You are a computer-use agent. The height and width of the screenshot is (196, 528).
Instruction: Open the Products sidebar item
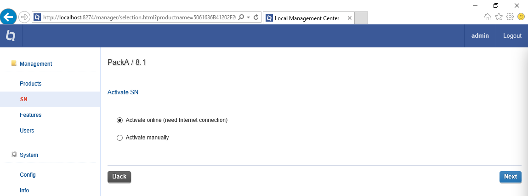tap(31, 84)
